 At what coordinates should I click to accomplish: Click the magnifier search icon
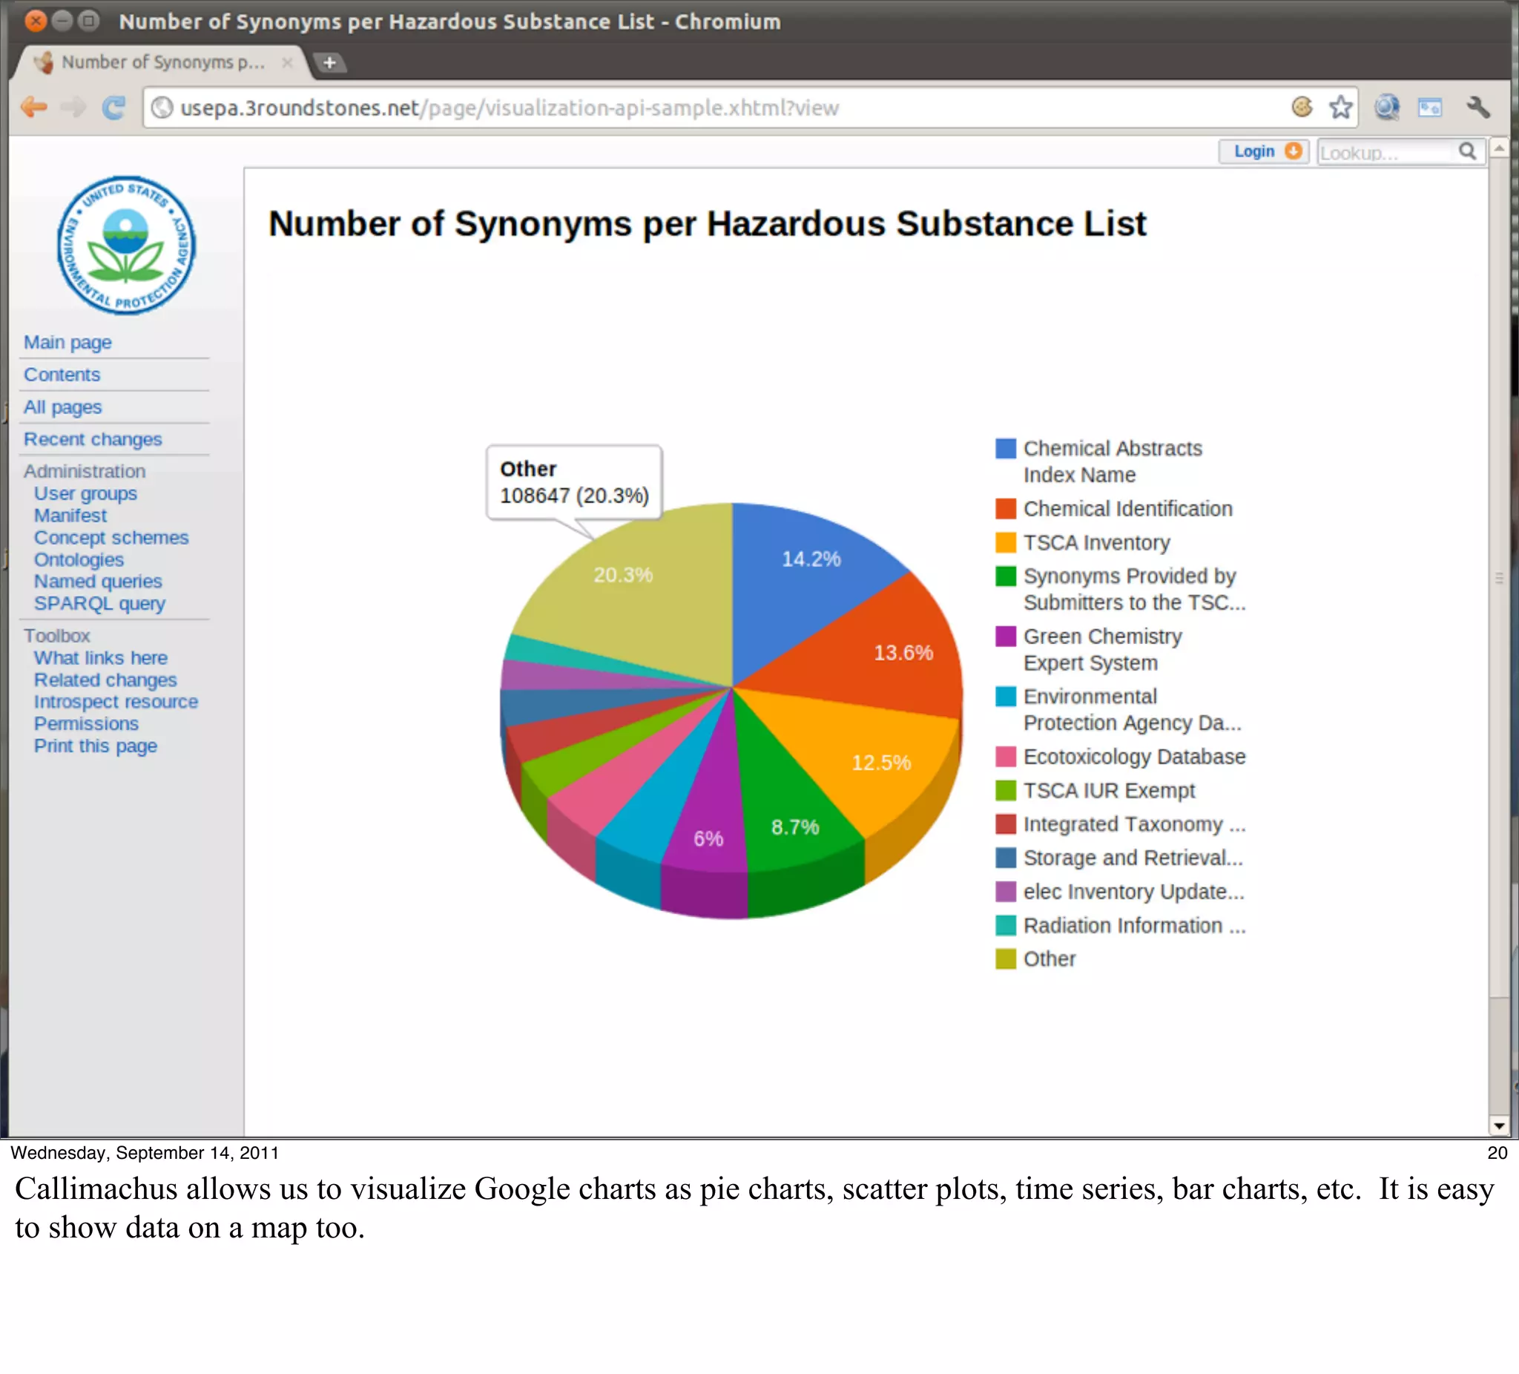[1467, 151]
